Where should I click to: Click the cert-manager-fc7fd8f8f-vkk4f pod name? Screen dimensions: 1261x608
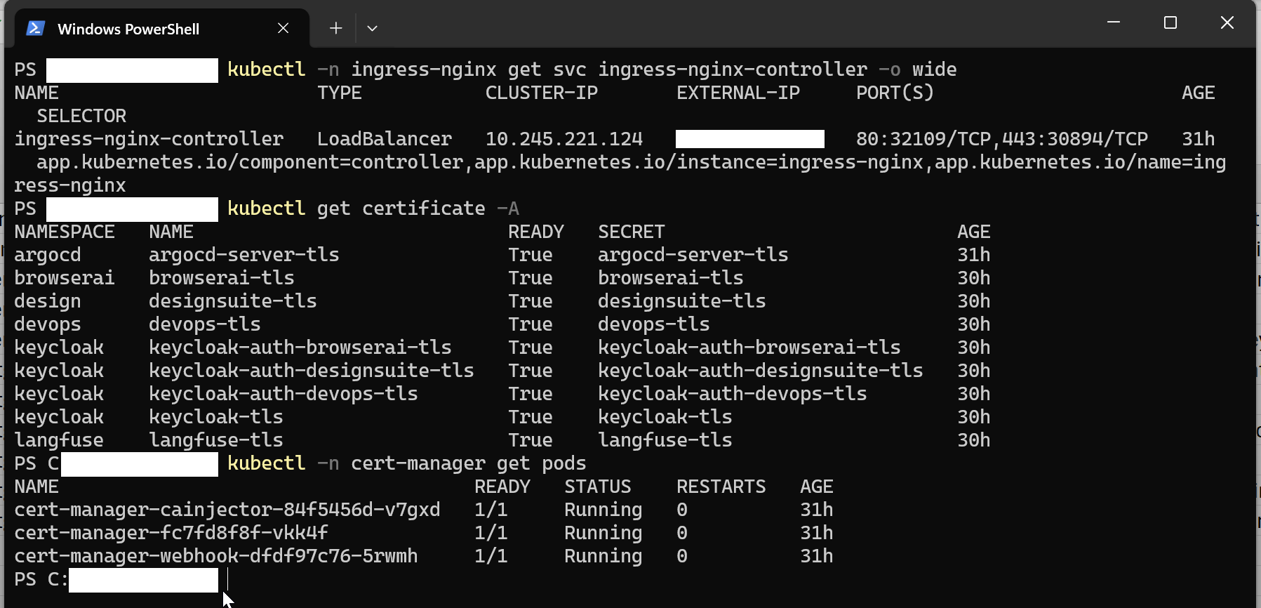[171, 533]
